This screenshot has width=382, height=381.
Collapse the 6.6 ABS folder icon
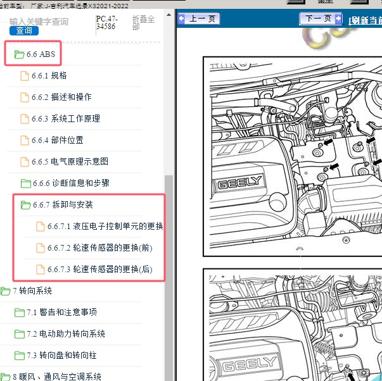coord(19,54)
